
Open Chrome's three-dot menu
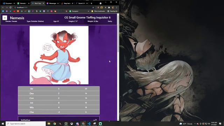point(117,7)
